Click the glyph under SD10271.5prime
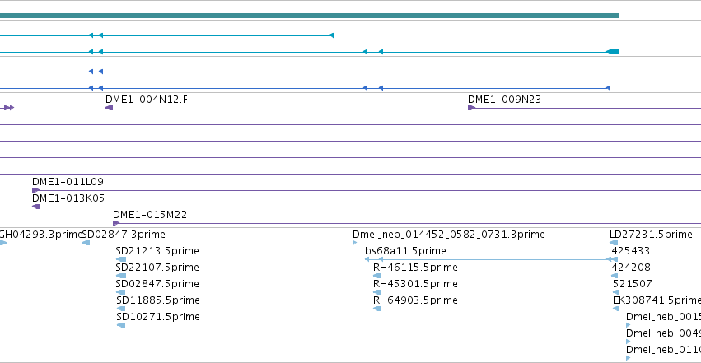 tap(121, 325)
